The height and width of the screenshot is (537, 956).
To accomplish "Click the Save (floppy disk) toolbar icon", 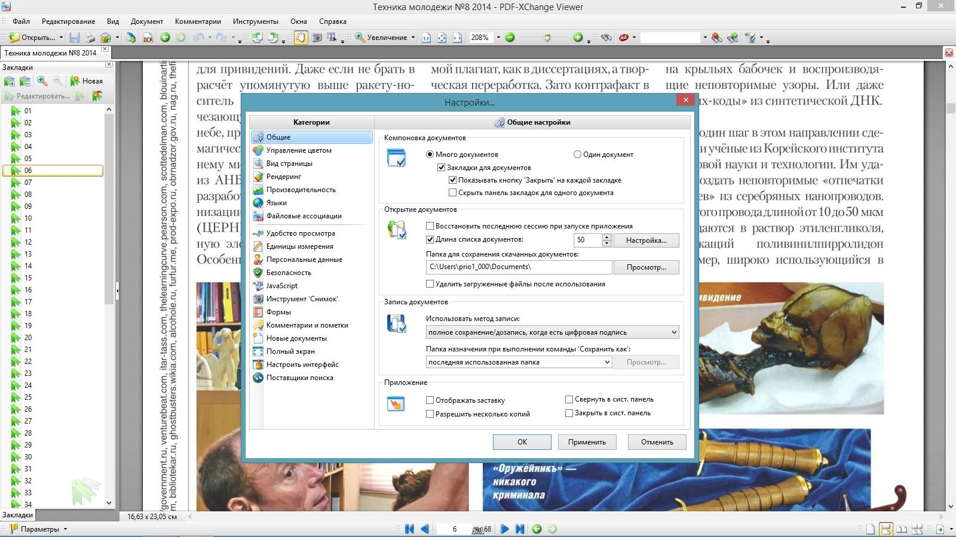I will click(75, 38).
